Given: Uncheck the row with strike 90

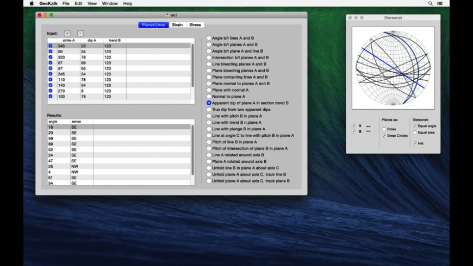Looking at the screenshot, I should pyautogui.click(x=51, y=52).
